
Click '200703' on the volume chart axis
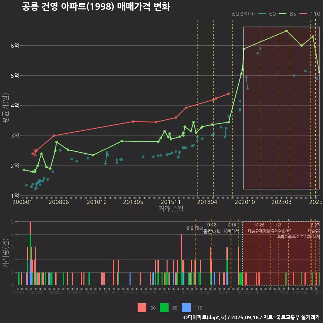(35, 292)
